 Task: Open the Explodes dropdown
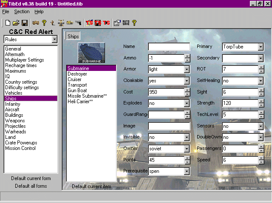click(187, 104)
